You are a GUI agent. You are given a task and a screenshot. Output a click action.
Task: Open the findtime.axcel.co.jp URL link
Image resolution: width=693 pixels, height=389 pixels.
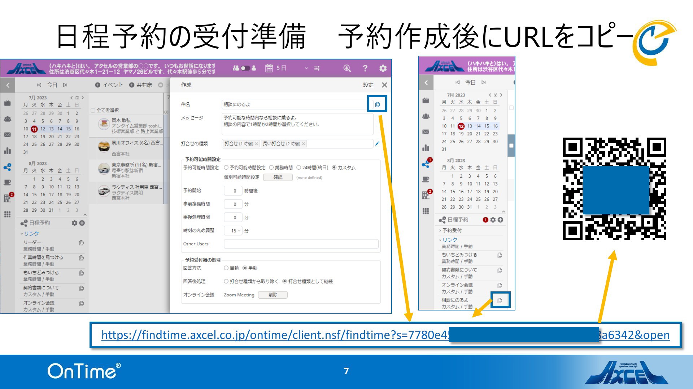[x=385, y=335]
